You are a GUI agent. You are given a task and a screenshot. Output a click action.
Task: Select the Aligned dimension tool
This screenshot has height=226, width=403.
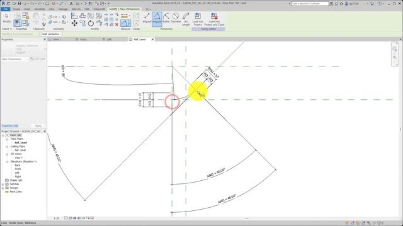tap(147, 18)
